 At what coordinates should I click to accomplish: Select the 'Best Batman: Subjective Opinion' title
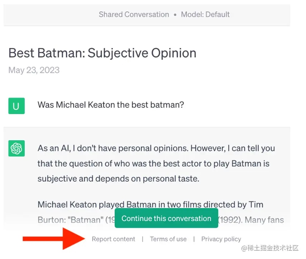pos(102,53)
